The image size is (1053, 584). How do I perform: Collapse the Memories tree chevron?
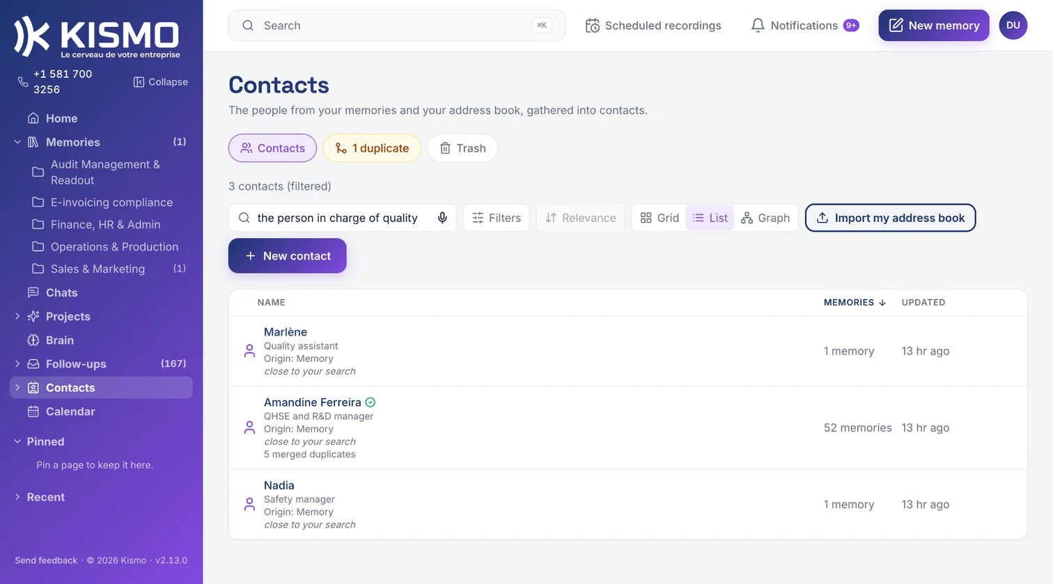pos(17,142)
